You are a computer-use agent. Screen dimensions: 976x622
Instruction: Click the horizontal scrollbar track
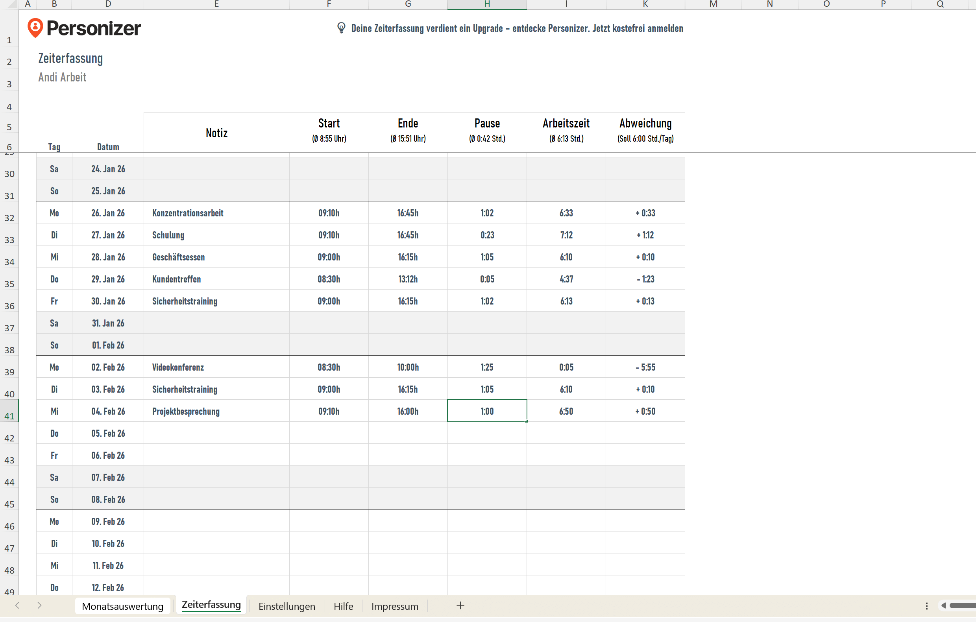(x=965, y=605)
